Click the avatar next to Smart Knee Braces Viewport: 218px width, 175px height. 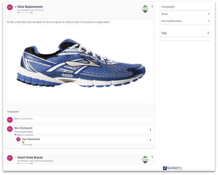click(10, 158)
